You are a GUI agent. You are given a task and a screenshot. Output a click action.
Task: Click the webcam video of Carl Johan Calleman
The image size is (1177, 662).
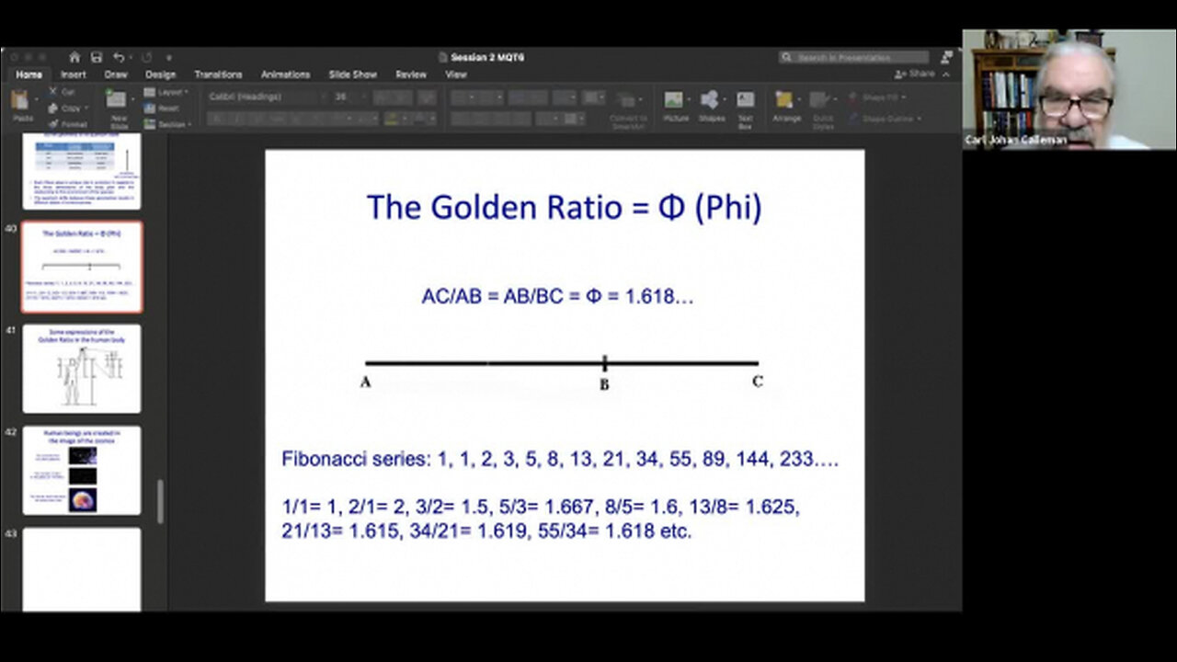tap(1069, 89)
